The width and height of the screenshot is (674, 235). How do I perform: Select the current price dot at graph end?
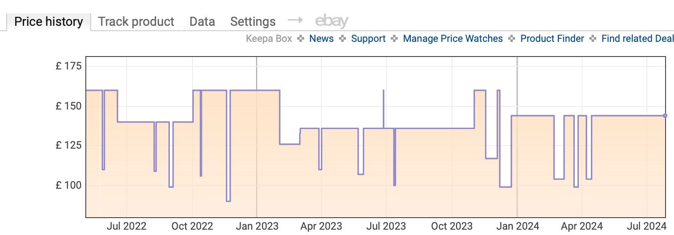coord(665,116)
